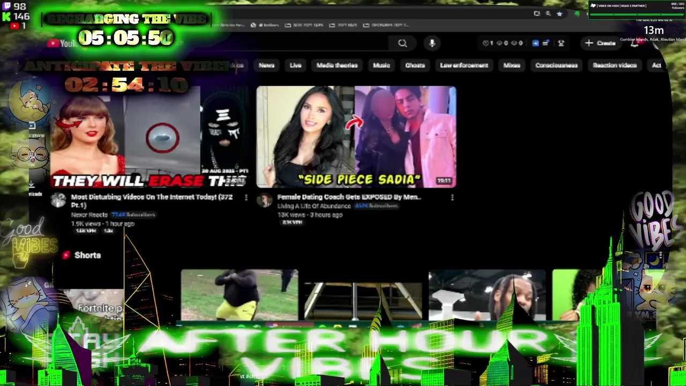The image size is (686, 386).
Task: Click the 19:11 duration badge on Sadia video
Action: point(444,181)
